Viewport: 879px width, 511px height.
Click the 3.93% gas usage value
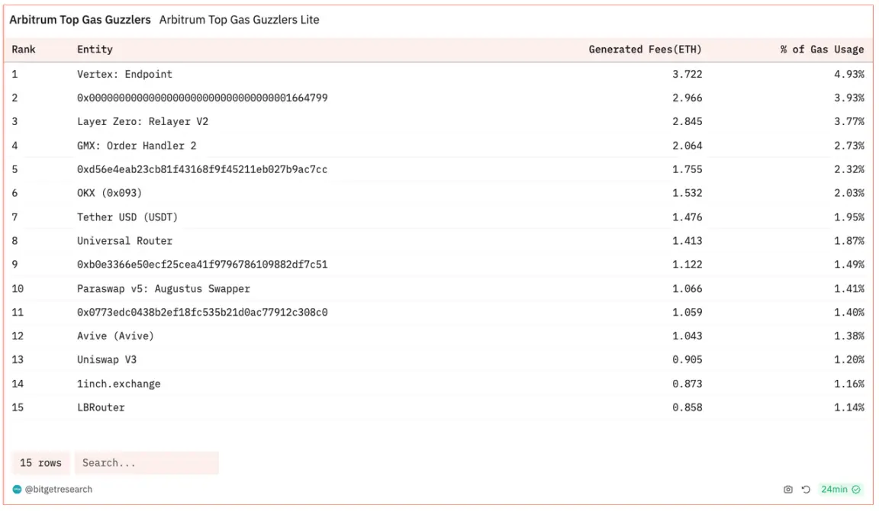pyautogui.click(x=849, y=98)
